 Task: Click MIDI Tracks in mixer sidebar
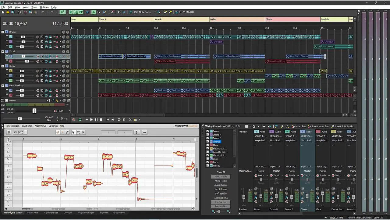pos(221,181)
